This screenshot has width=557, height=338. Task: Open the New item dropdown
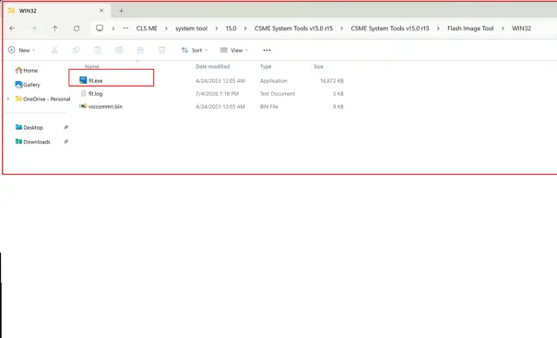(21, 50)
